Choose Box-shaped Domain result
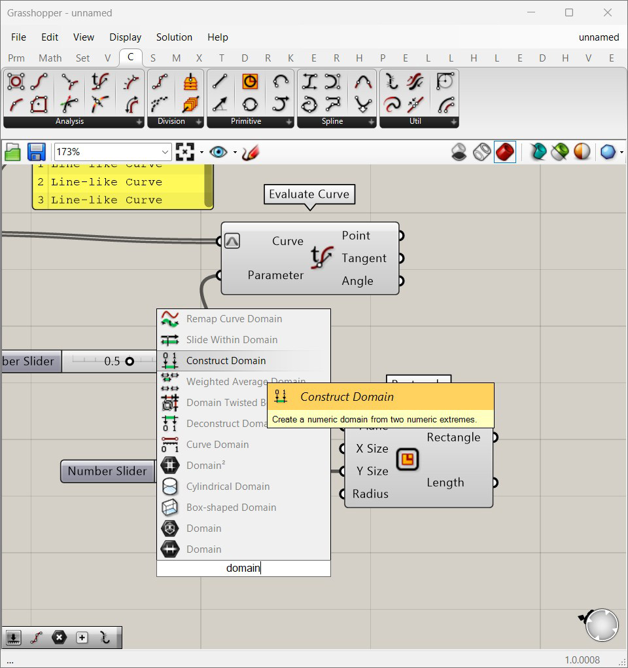 pyautogui.click(x=243, y=508)
